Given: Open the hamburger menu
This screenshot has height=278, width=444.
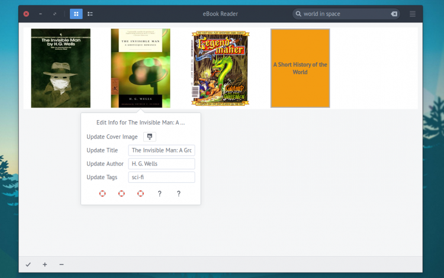Looking at the screenshot, I should (412, 14).
